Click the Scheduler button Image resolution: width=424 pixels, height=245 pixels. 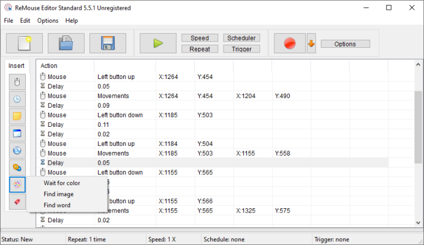pyautogui.click(x=241, y=38)
